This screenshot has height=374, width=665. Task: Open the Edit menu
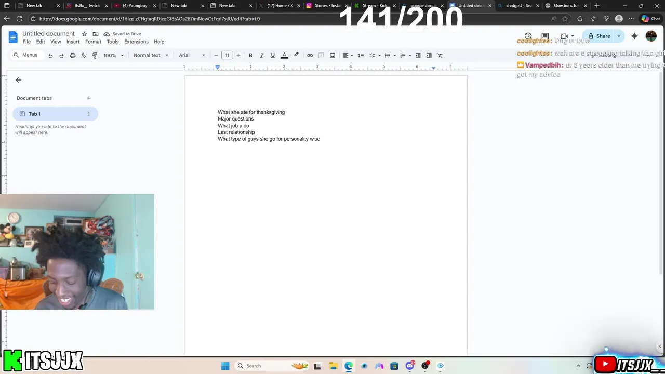(41, 42)
